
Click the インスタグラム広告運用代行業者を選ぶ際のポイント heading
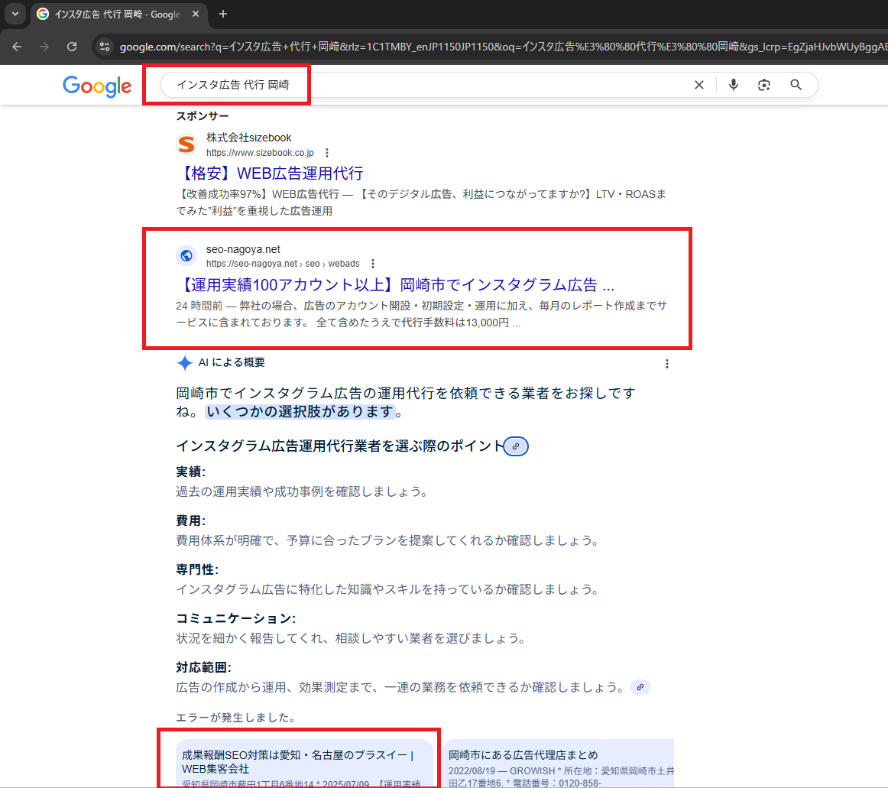339,446
